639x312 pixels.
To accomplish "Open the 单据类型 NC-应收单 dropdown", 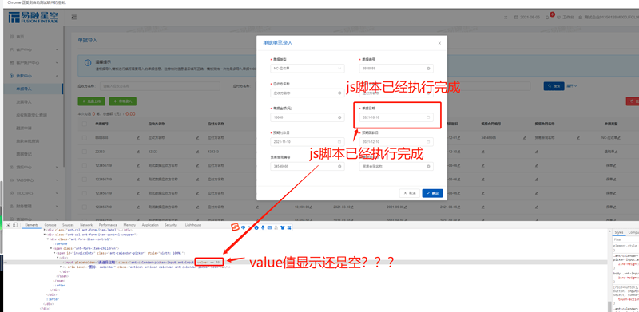I will [308, 69].
